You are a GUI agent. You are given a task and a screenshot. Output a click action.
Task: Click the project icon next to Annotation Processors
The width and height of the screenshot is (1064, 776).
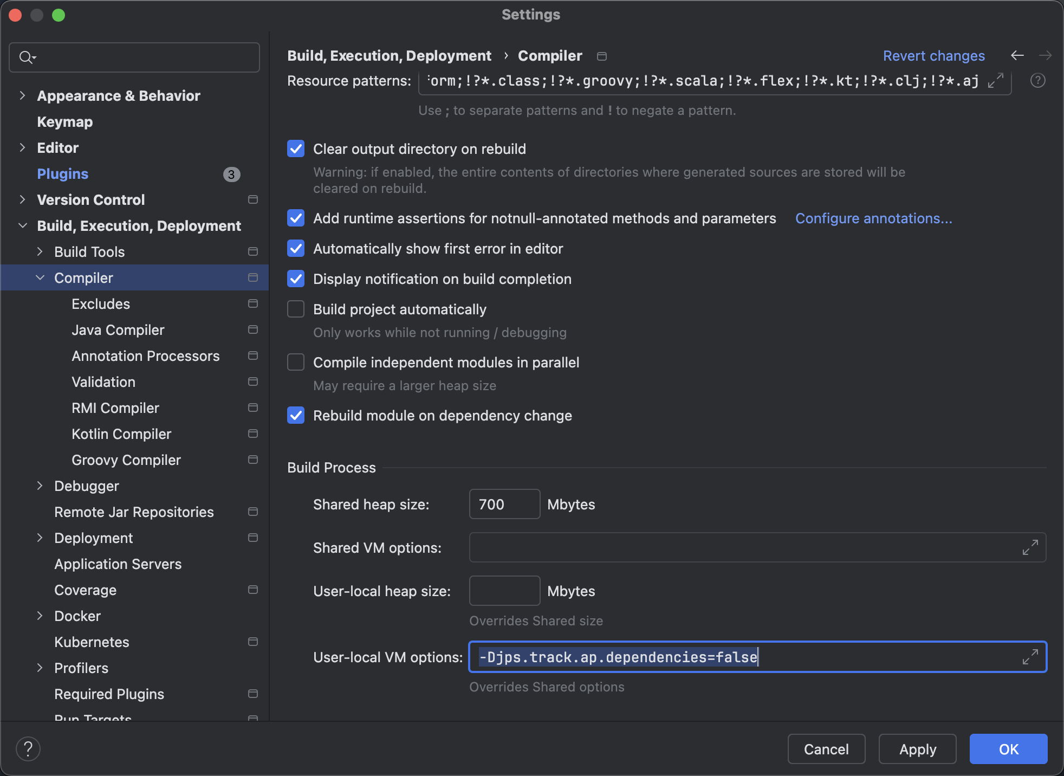(252, 355)
